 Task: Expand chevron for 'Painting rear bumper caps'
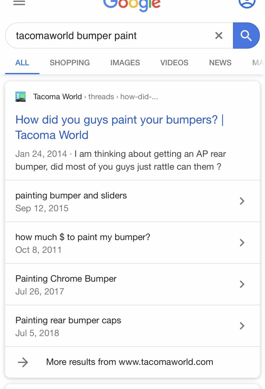coord(242,326)
